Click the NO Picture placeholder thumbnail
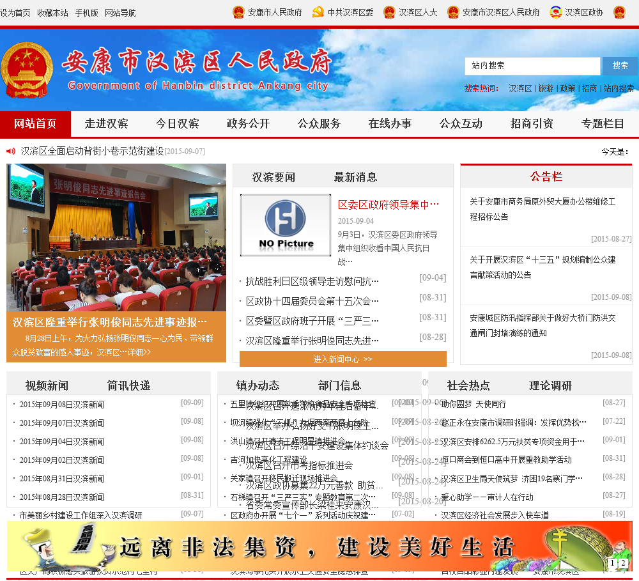 (285, 225)
